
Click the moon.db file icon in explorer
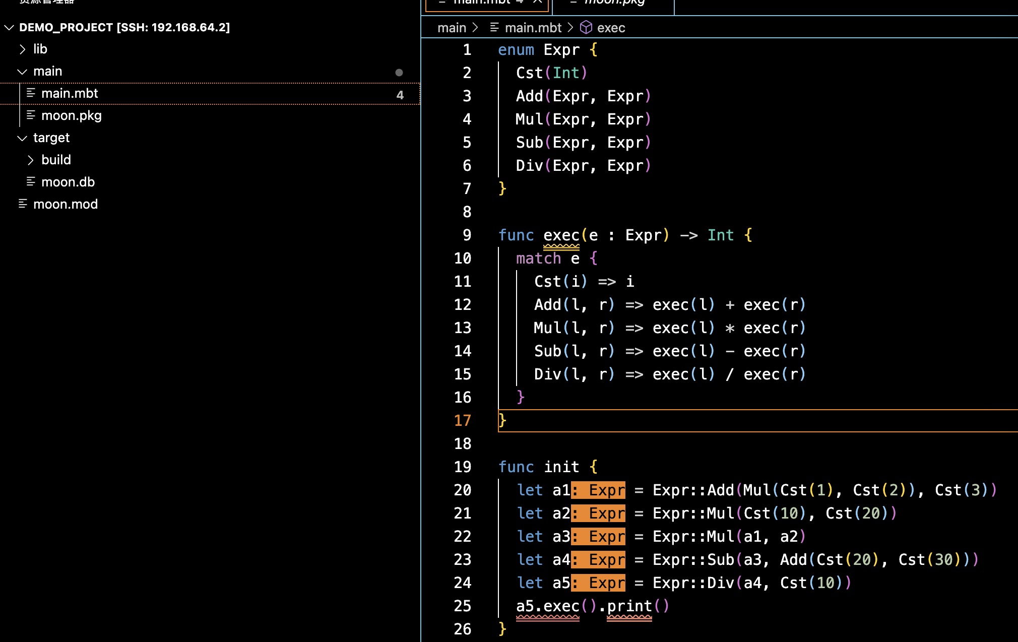pos(31,182)
